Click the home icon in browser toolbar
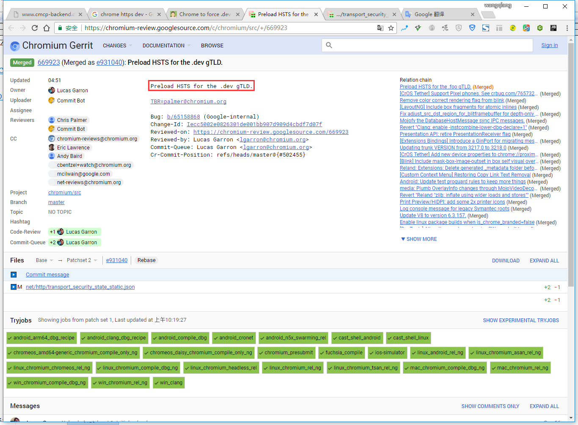 (47, 28)
